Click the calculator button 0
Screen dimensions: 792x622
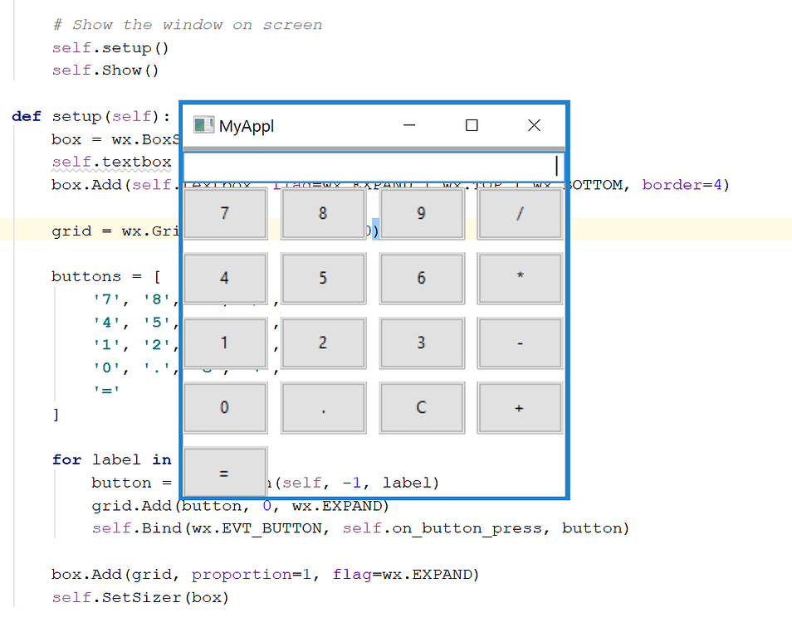225,407
